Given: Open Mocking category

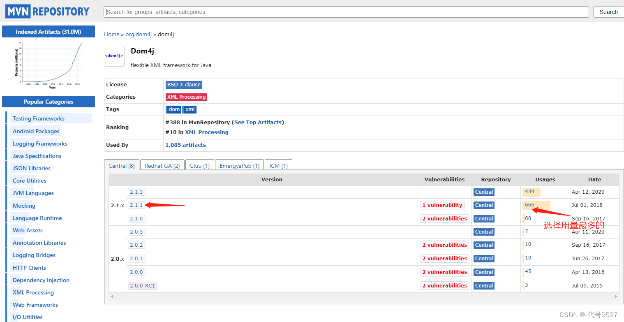Looking at the screenshot, I should pyautogui.click(x=24, y=206).
